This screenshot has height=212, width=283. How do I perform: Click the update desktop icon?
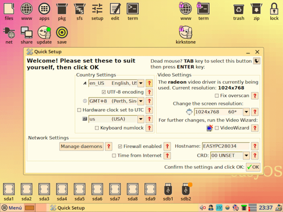click(44, 34)
